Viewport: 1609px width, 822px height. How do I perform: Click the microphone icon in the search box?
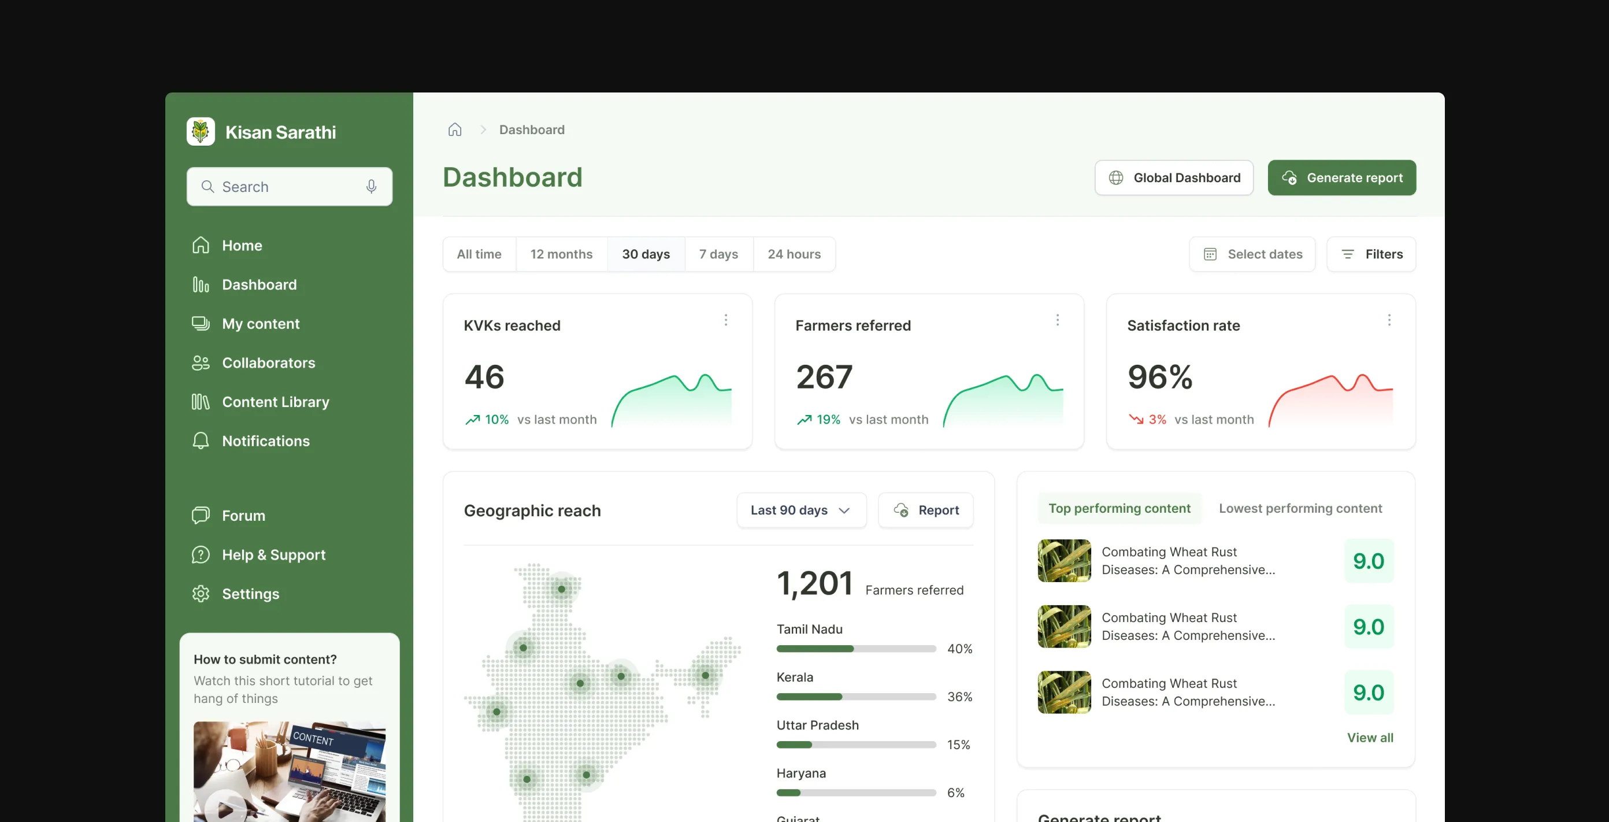[x=371, y=186]
